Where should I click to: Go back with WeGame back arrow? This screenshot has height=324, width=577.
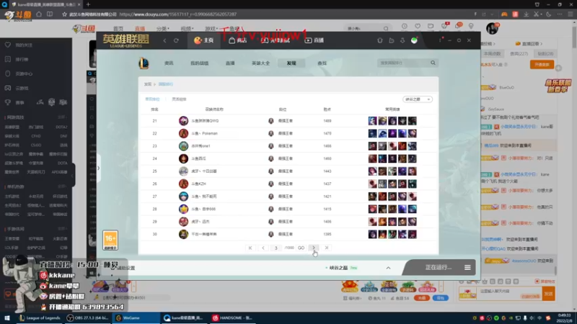point(165,40)
